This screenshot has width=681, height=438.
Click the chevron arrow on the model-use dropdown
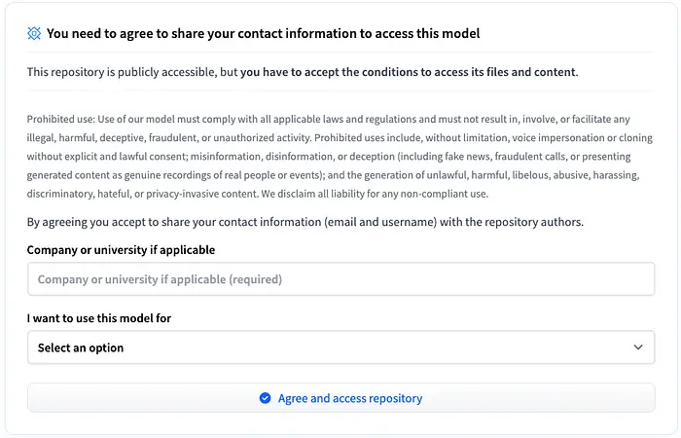coord(638,347)
